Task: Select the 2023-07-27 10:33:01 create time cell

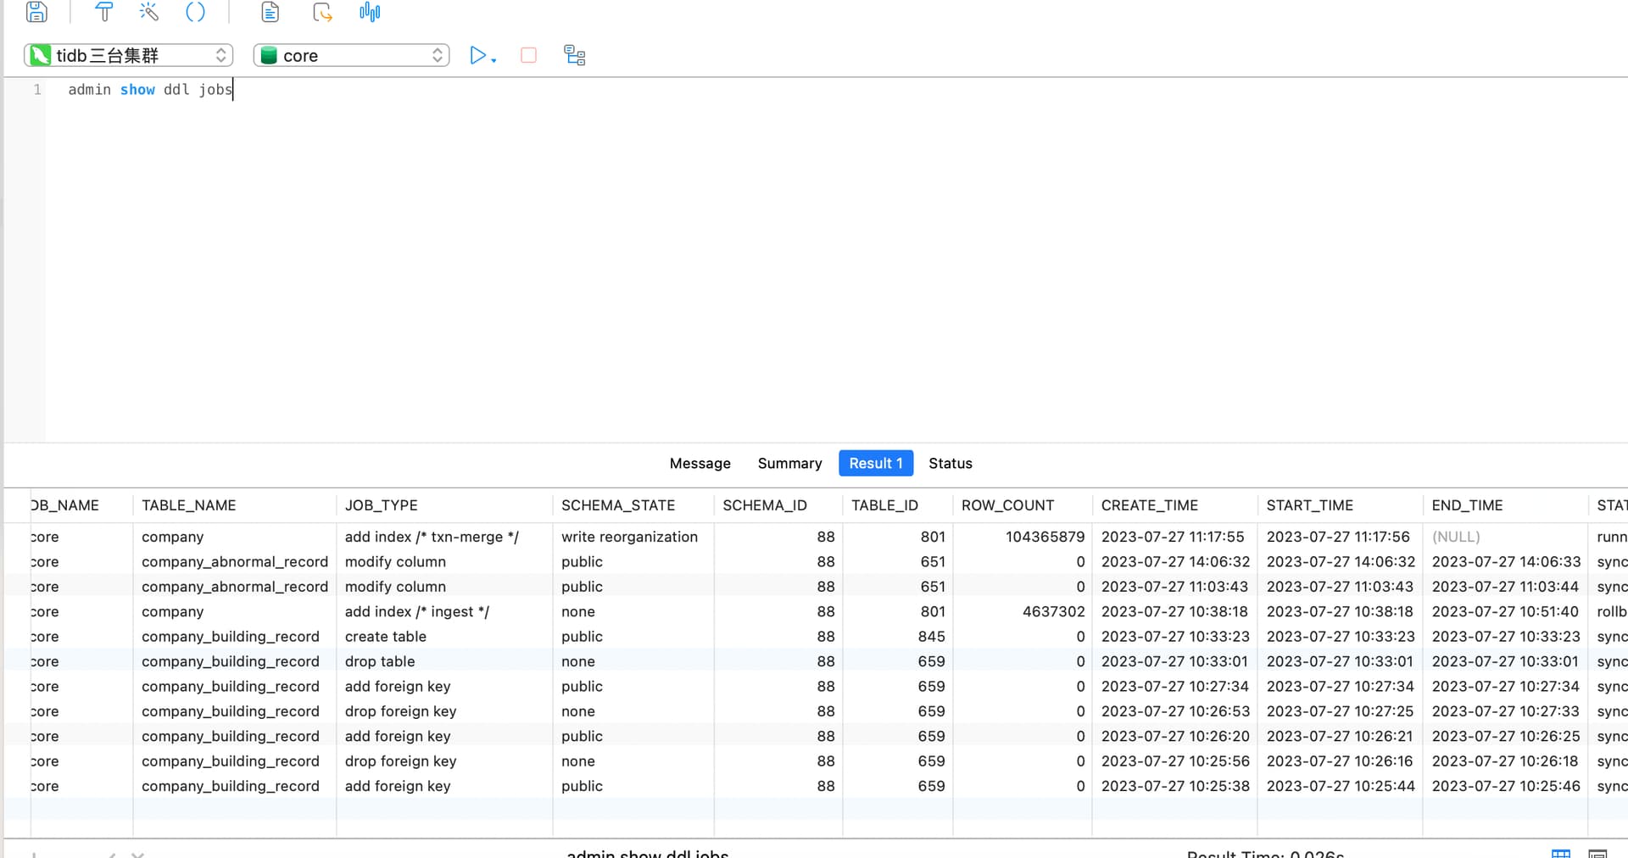Action: (1174, 661)
